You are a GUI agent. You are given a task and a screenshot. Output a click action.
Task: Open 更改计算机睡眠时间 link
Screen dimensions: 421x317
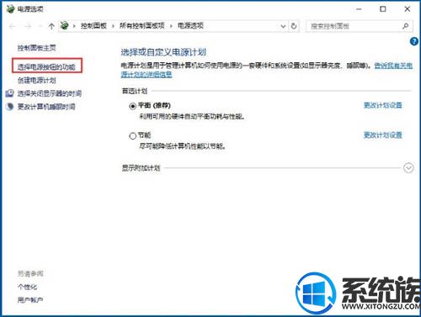(46, 107)
